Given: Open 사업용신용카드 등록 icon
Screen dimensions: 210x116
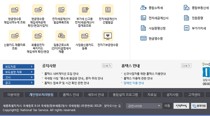Looking at the screenshot, I should coord(84,36).
